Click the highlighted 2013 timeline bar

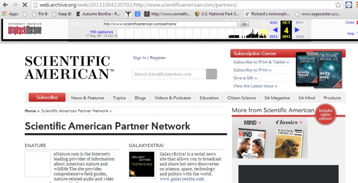click(x=263, y=33)
